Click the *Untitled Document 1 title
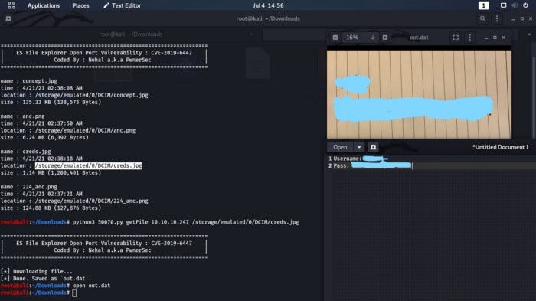This screenshot has width=536, height=301. (501, 147)
